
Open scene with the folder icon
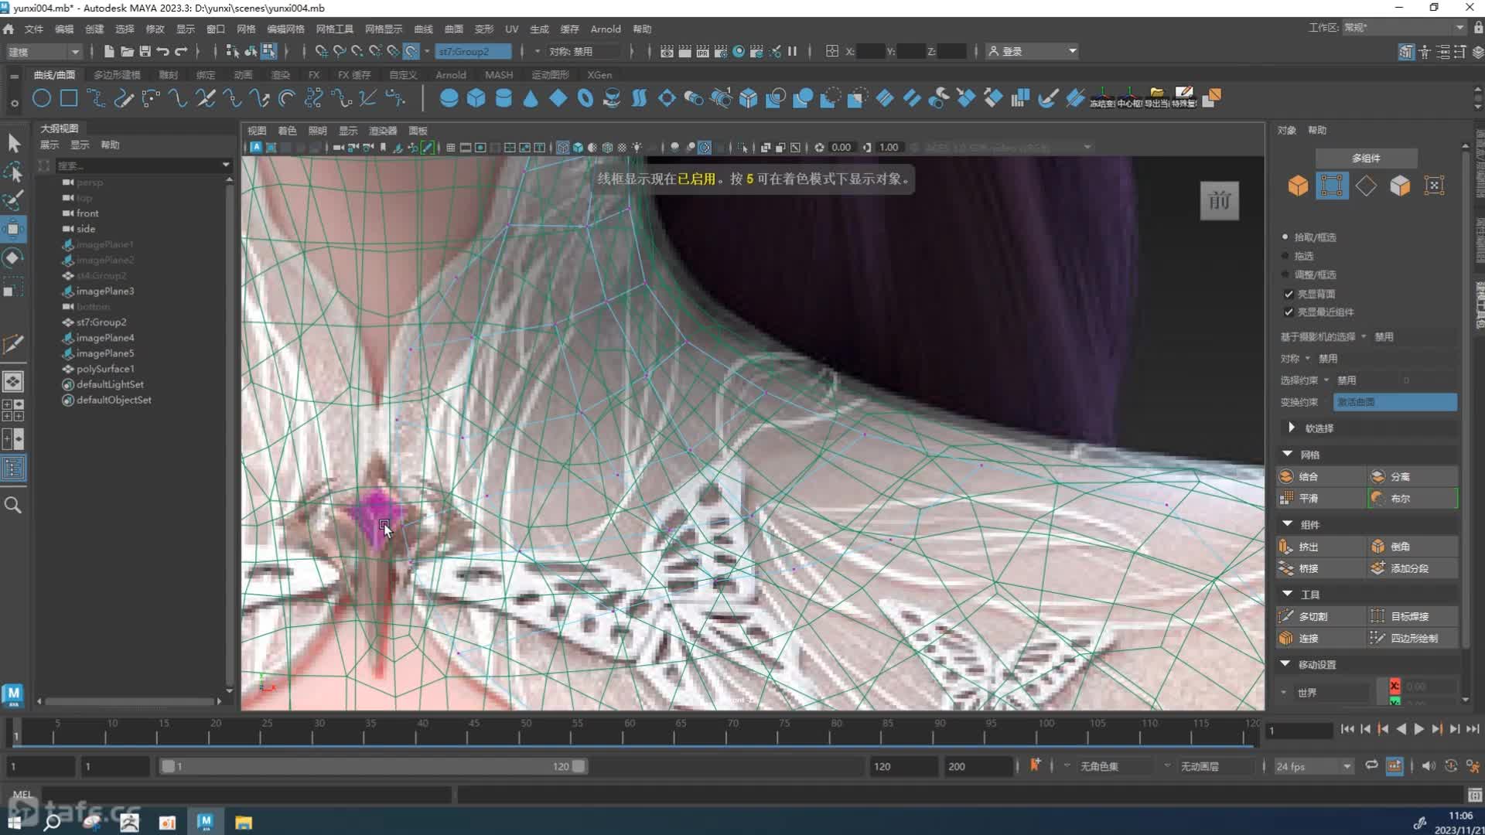tap(127, 51)
